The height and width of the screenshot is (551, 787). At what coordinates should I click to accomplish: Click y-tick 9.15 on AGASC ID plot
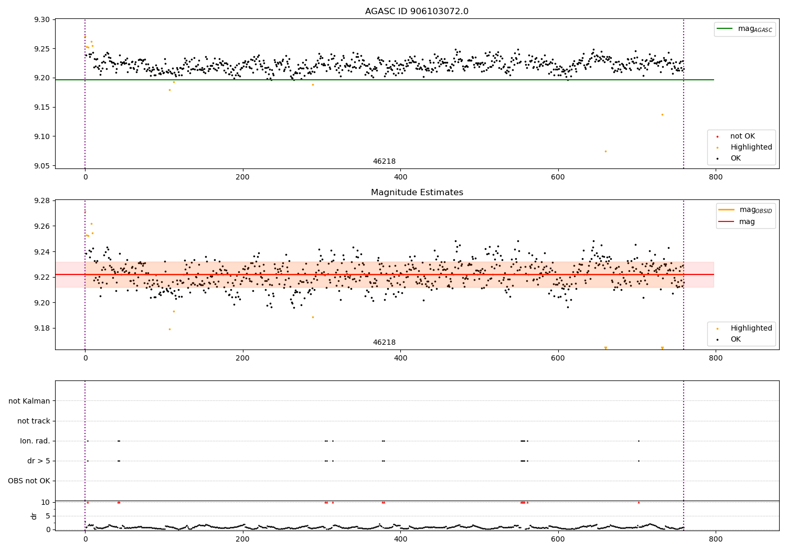[42, 108]
